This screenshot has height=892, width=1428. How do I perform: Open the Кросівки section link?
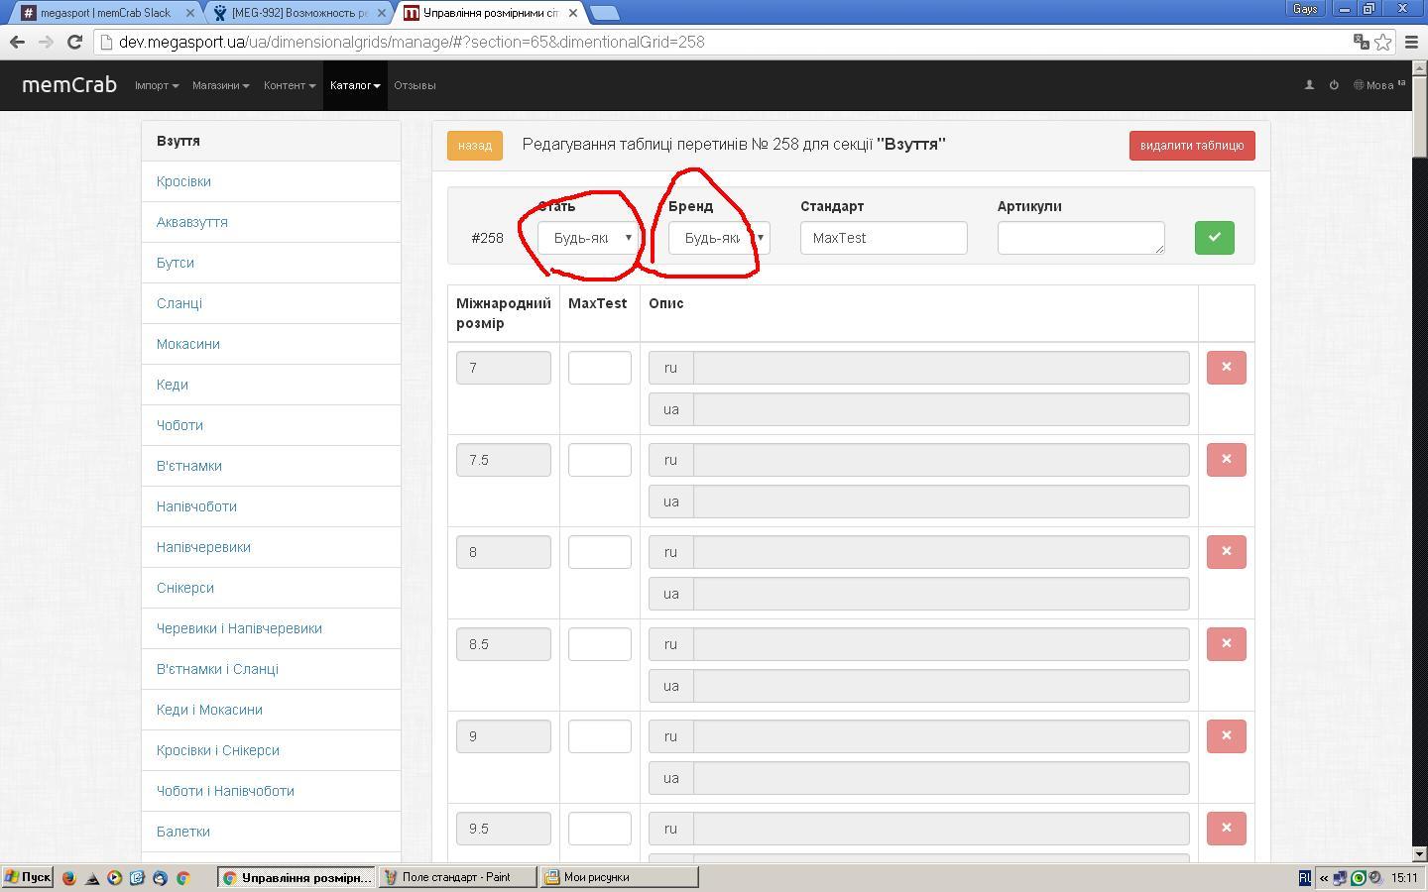tap(183, 181)
